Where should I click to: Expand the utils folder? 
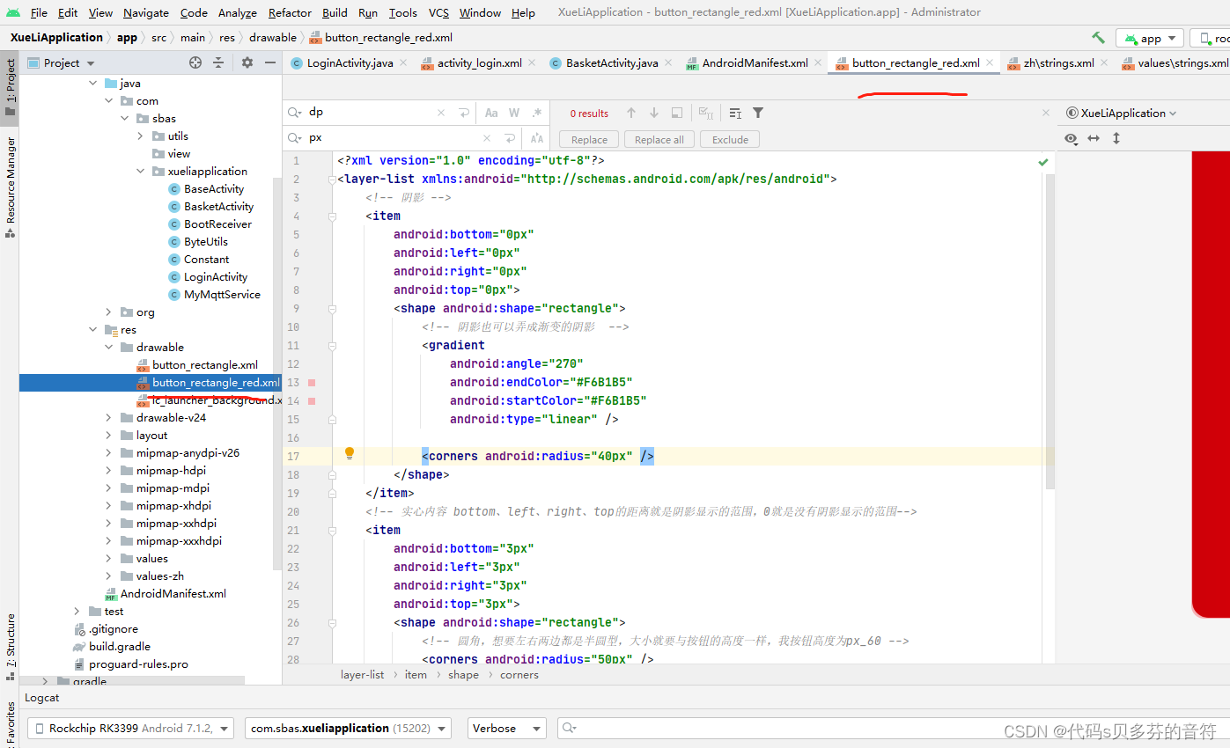(x=141, y=136)
